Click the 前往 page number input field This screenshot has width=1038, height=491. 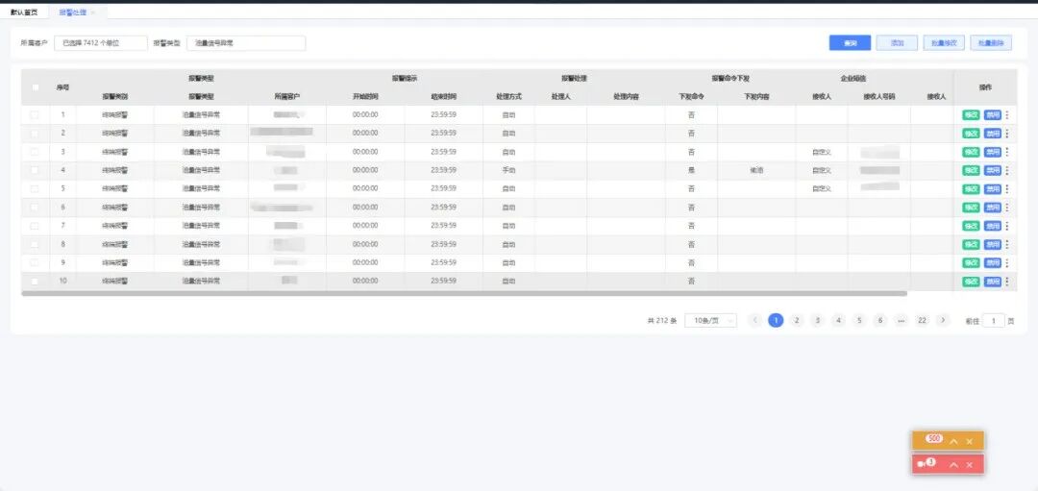pos(994,320)
